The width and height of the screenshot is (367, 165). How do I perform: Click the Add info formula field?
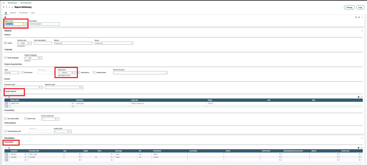[140, 73]
